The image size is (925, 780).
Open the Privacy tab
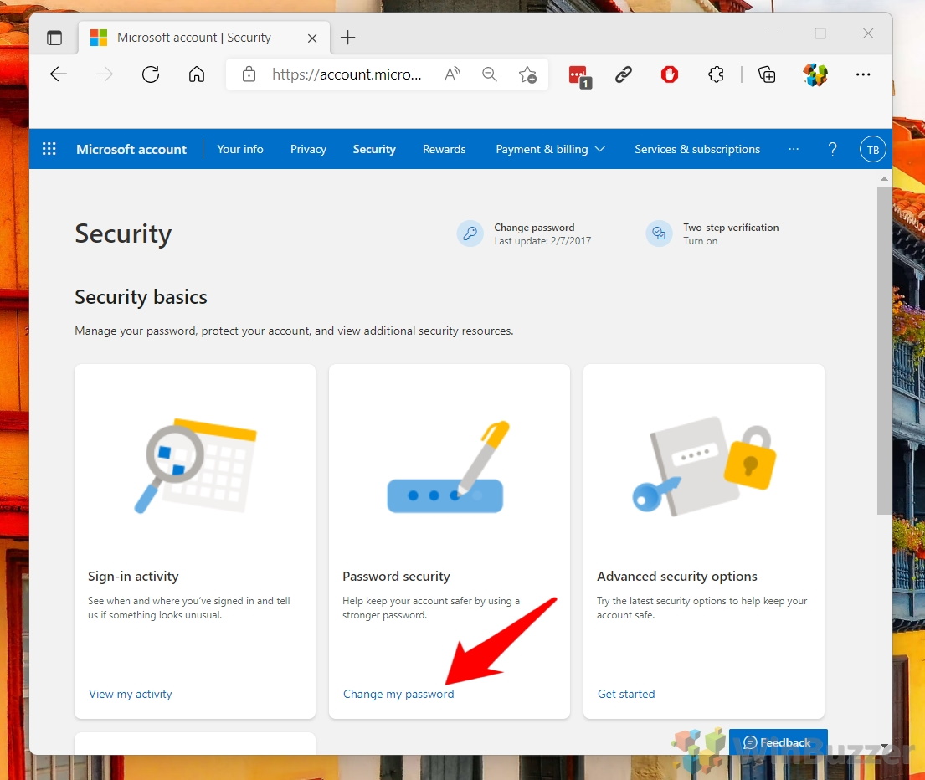point(308,149)
